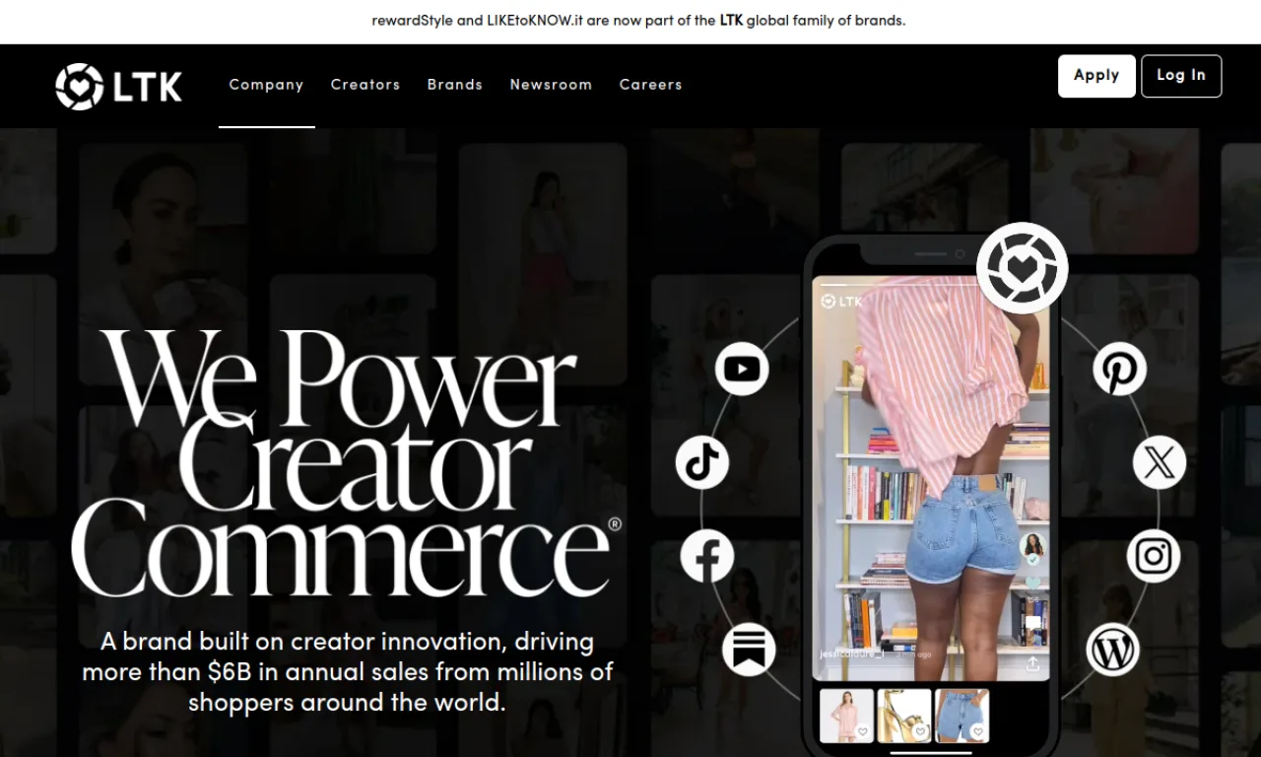Click the '$6B in annual sales' tagline
1261x757 pixels.
point(348,672)
